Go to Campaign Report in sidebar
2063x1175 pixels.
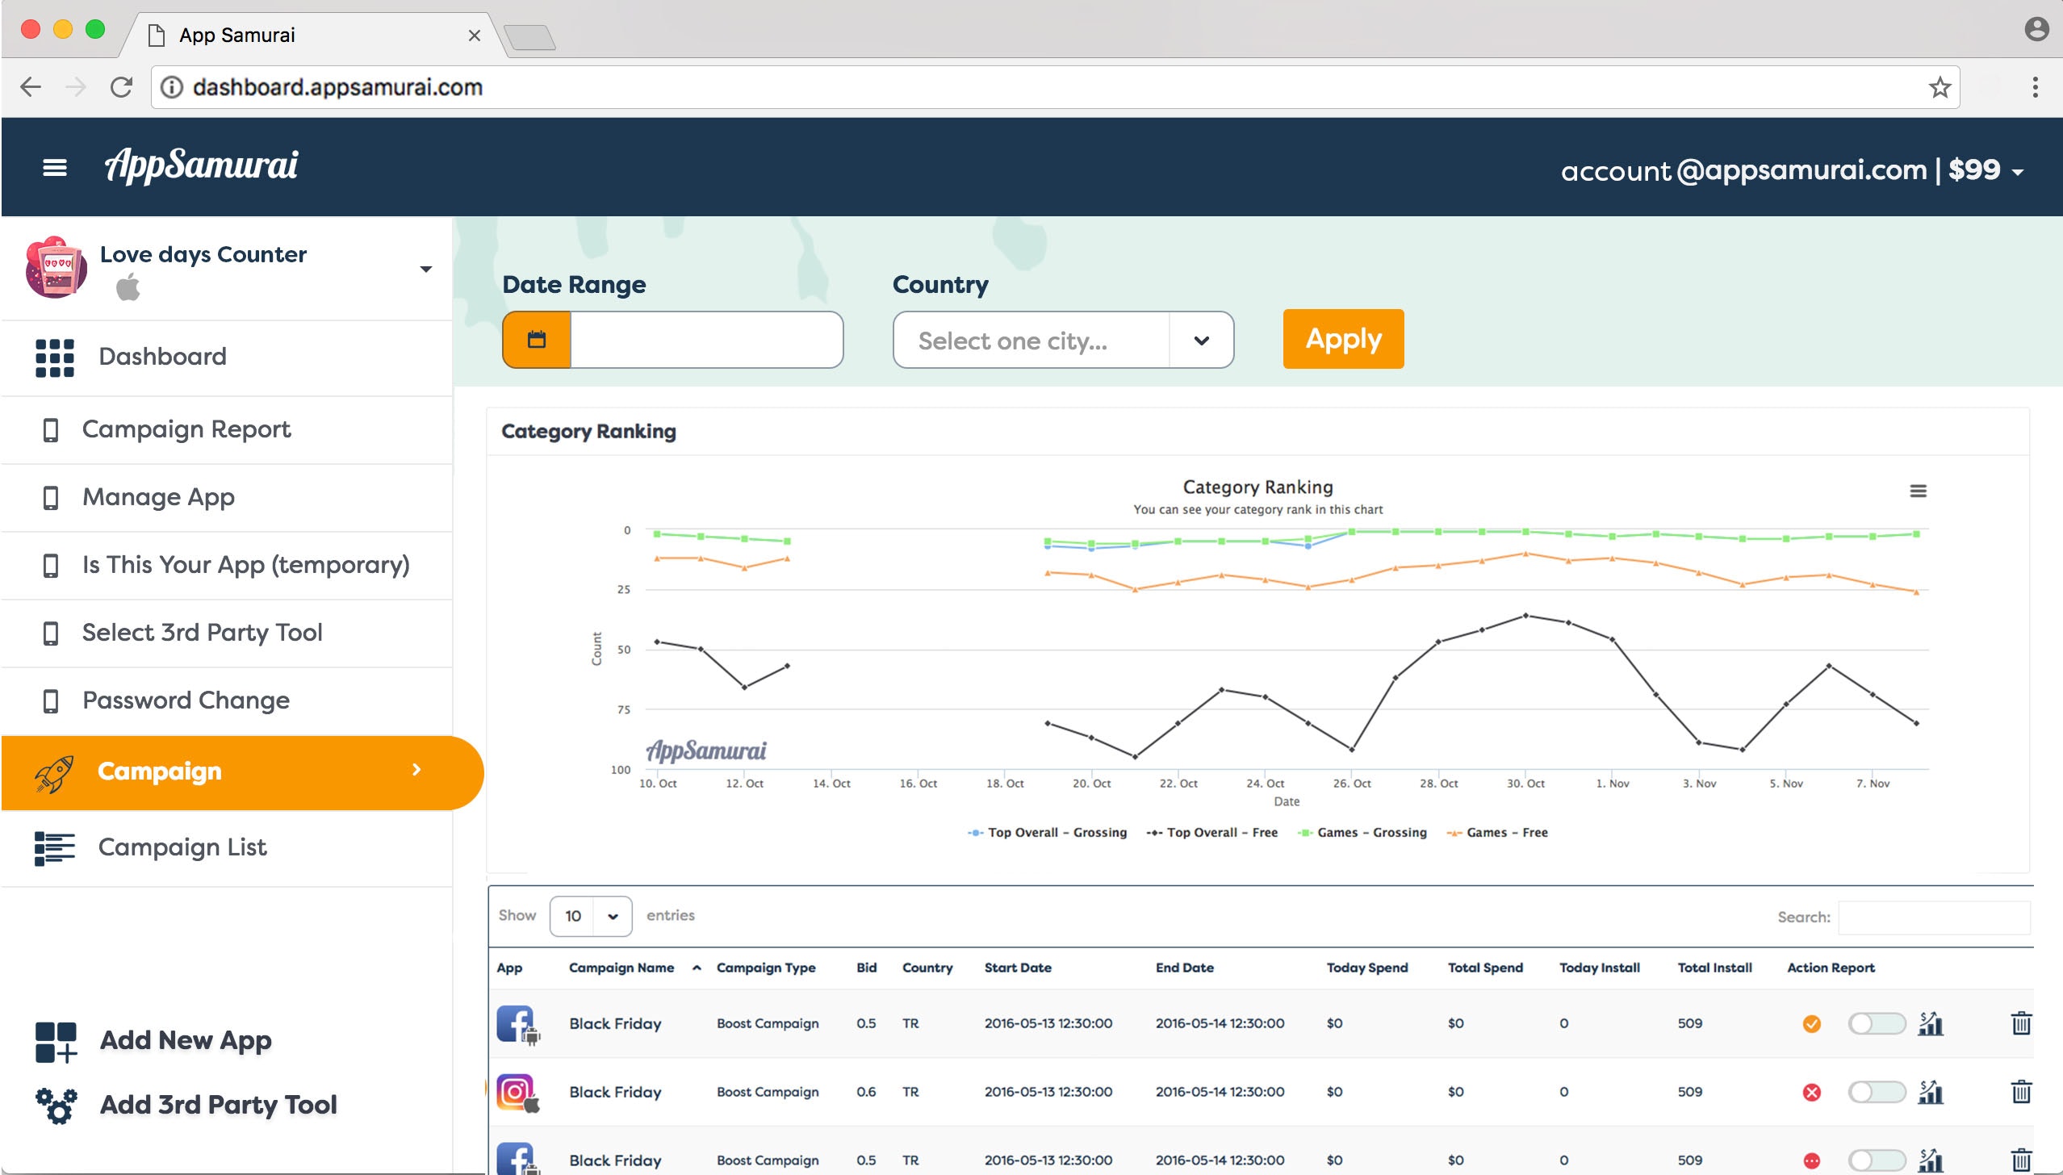[x=186, y=429]
